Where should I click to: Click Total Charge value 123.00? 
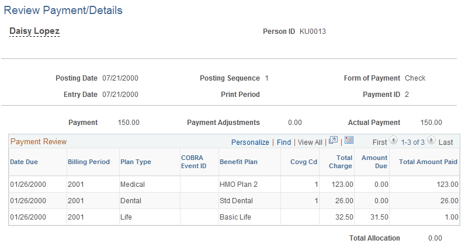[x=342, y=185]
